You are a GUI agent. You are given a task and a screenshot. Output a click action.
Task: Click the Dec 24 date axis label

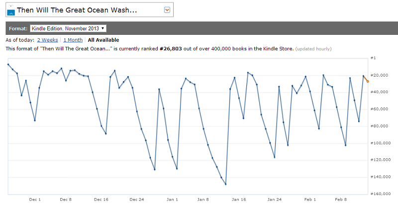(136, 199)
